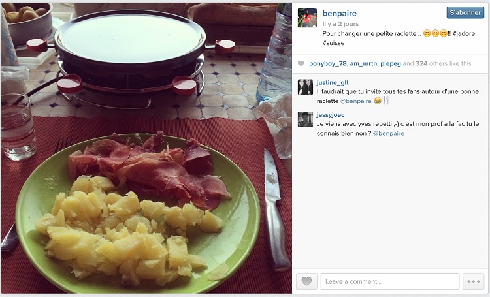490x297 pixels.
Task: Open the benpaire username link in header
Action: click(339, 14)
